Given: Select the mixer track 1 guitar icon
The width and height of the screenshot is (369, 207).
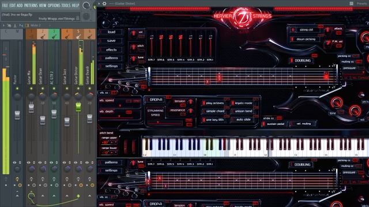Looking at the screenshot, I should 31,36.
